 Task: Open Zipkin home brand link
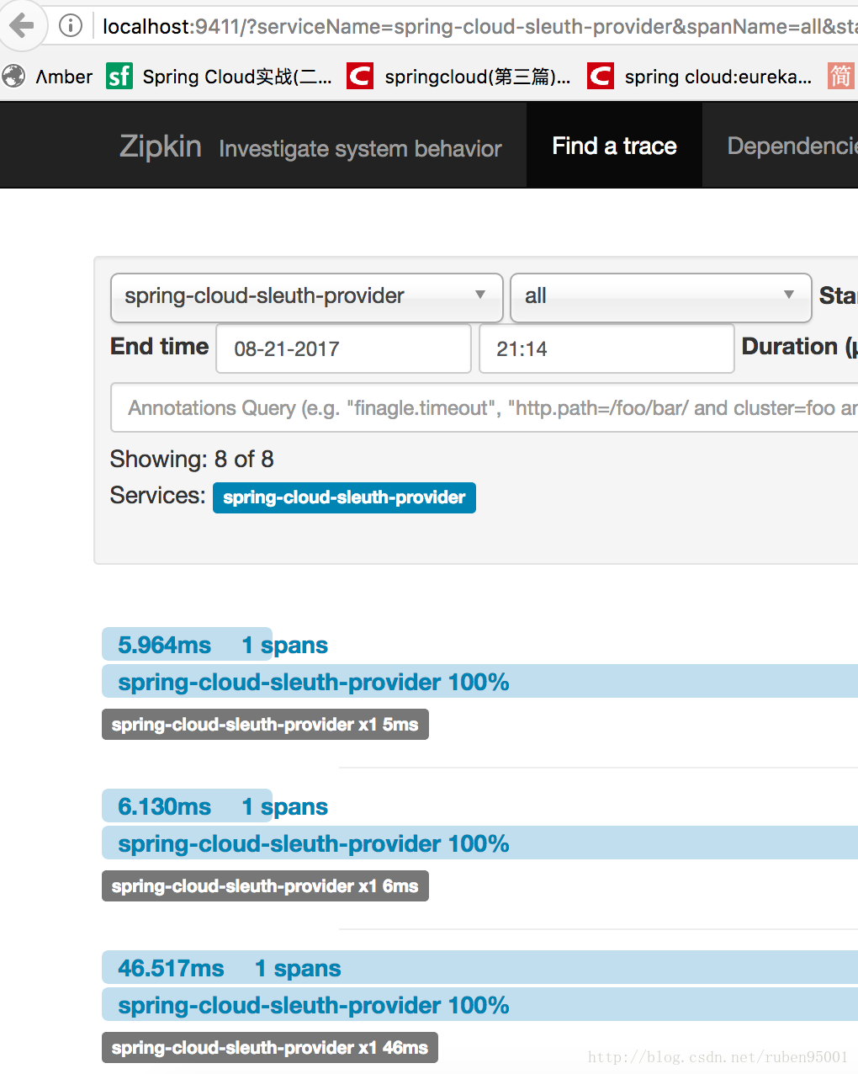[x=161, y=146]
